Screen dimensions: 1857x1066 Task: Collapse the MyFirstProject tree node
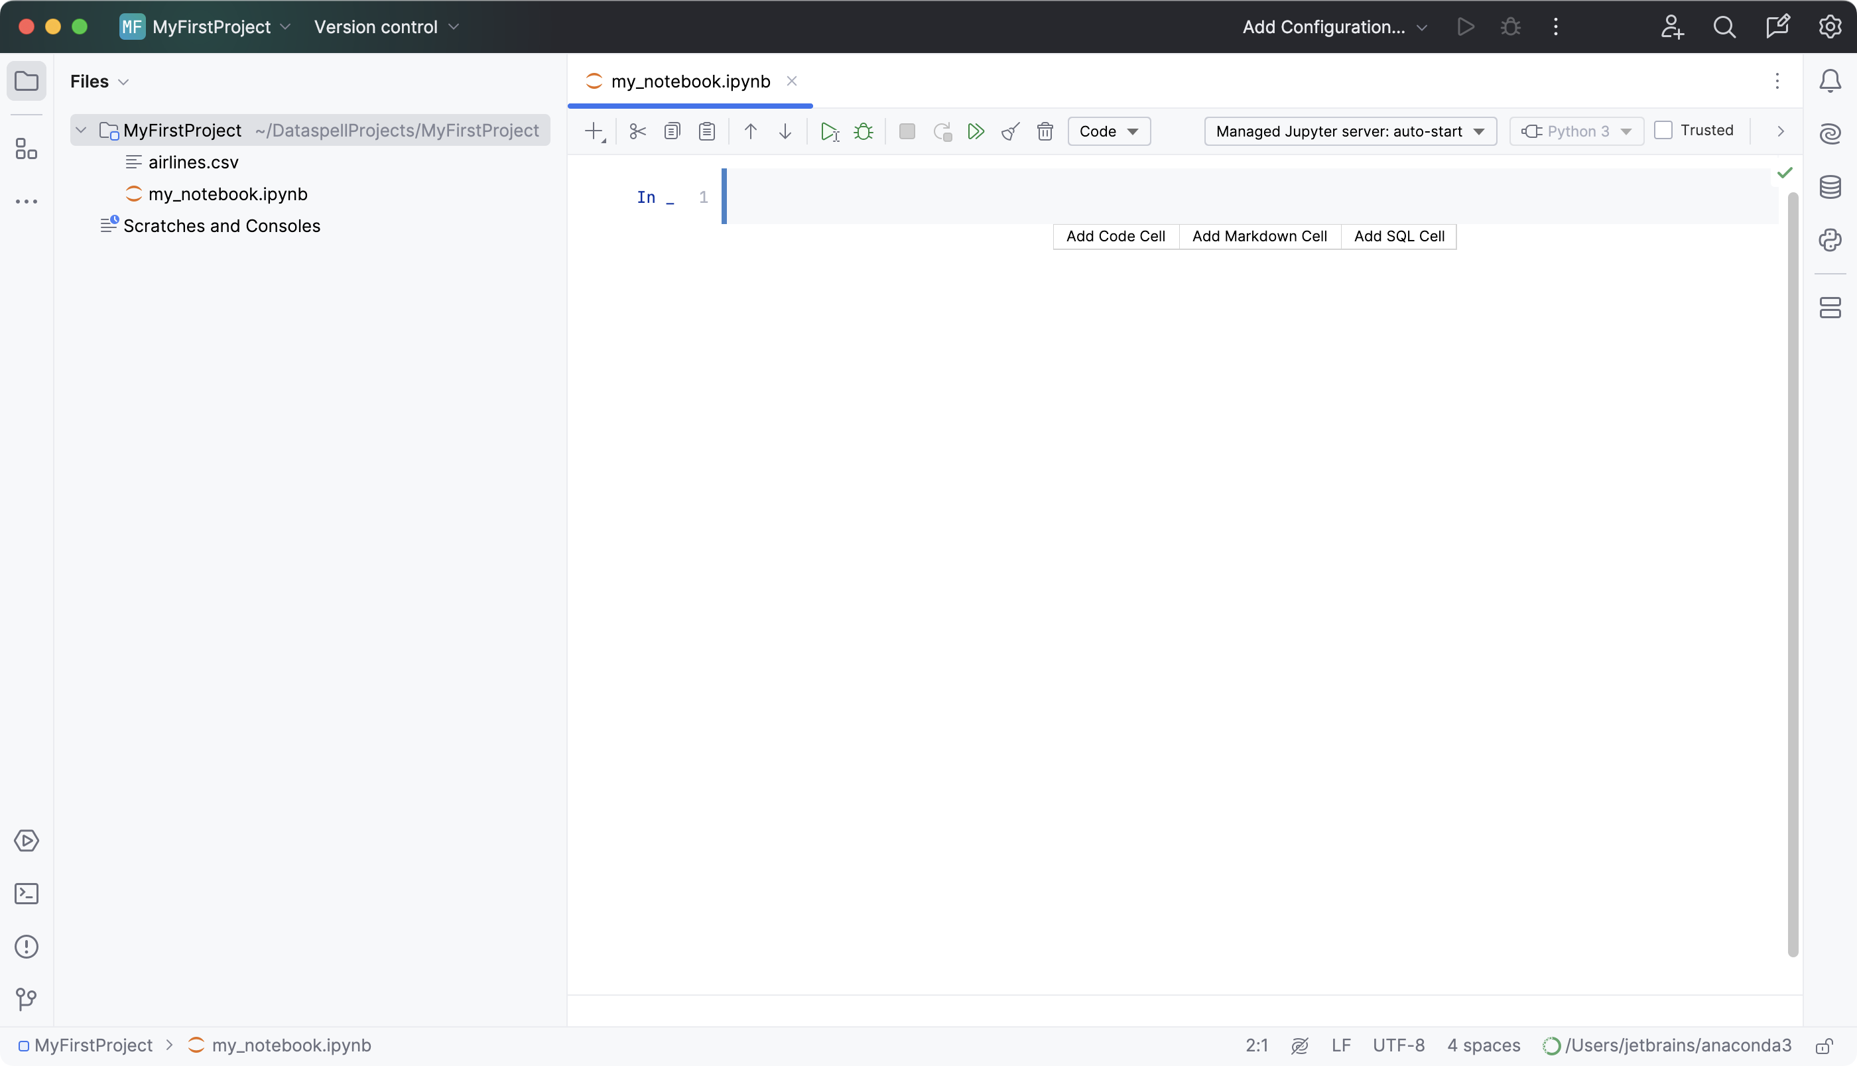click(x=82, y=131)
